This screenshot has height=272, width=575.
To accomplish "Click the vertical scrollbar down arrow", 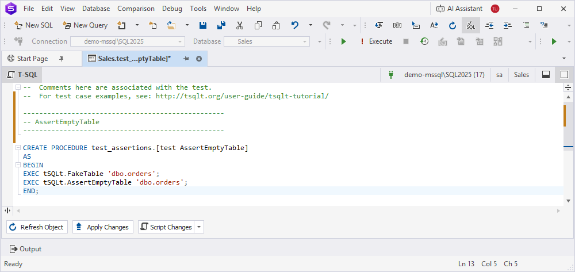I will tap(568, 201).
